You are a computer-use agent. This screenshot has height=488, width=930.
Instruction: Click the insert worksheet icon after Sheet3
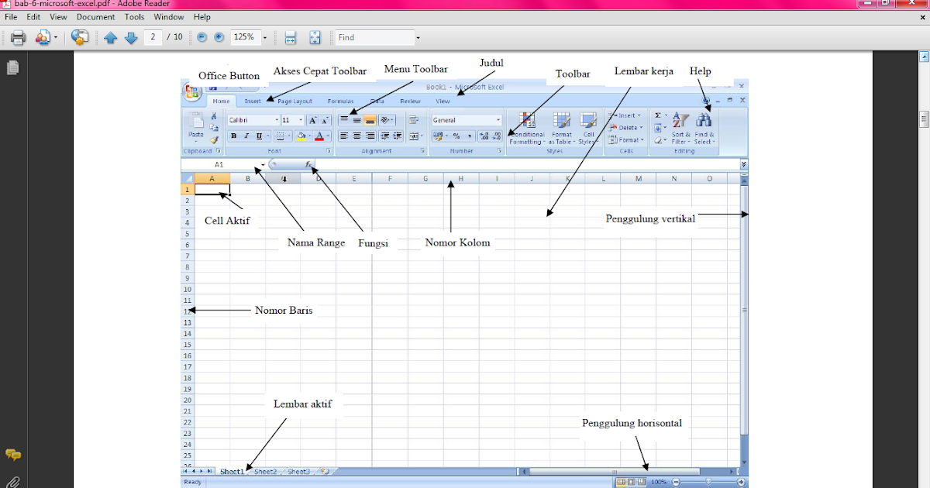point(324,471)
